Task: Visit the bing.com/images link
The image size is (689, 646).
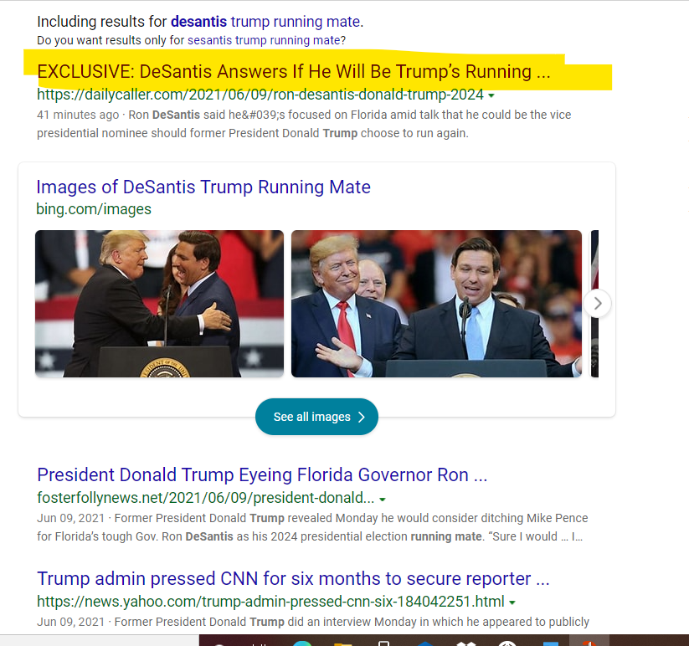Action: [x=94, y=209]
